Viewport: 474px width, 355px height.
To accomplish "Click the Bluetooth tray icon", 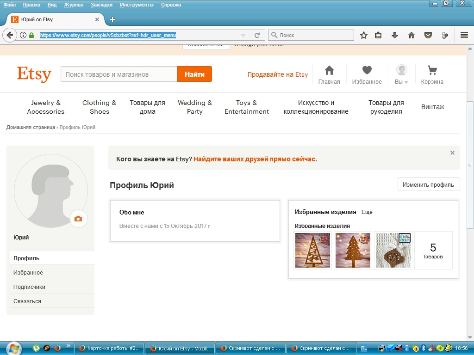I will point(424,349).
